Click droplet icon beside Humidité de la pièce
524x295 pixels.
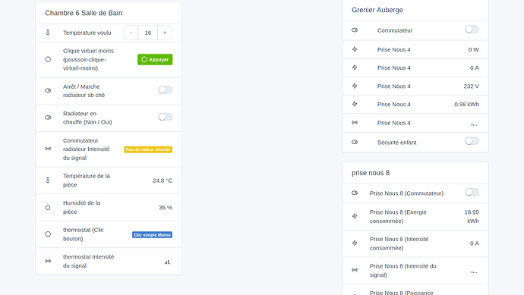(48, 207)
